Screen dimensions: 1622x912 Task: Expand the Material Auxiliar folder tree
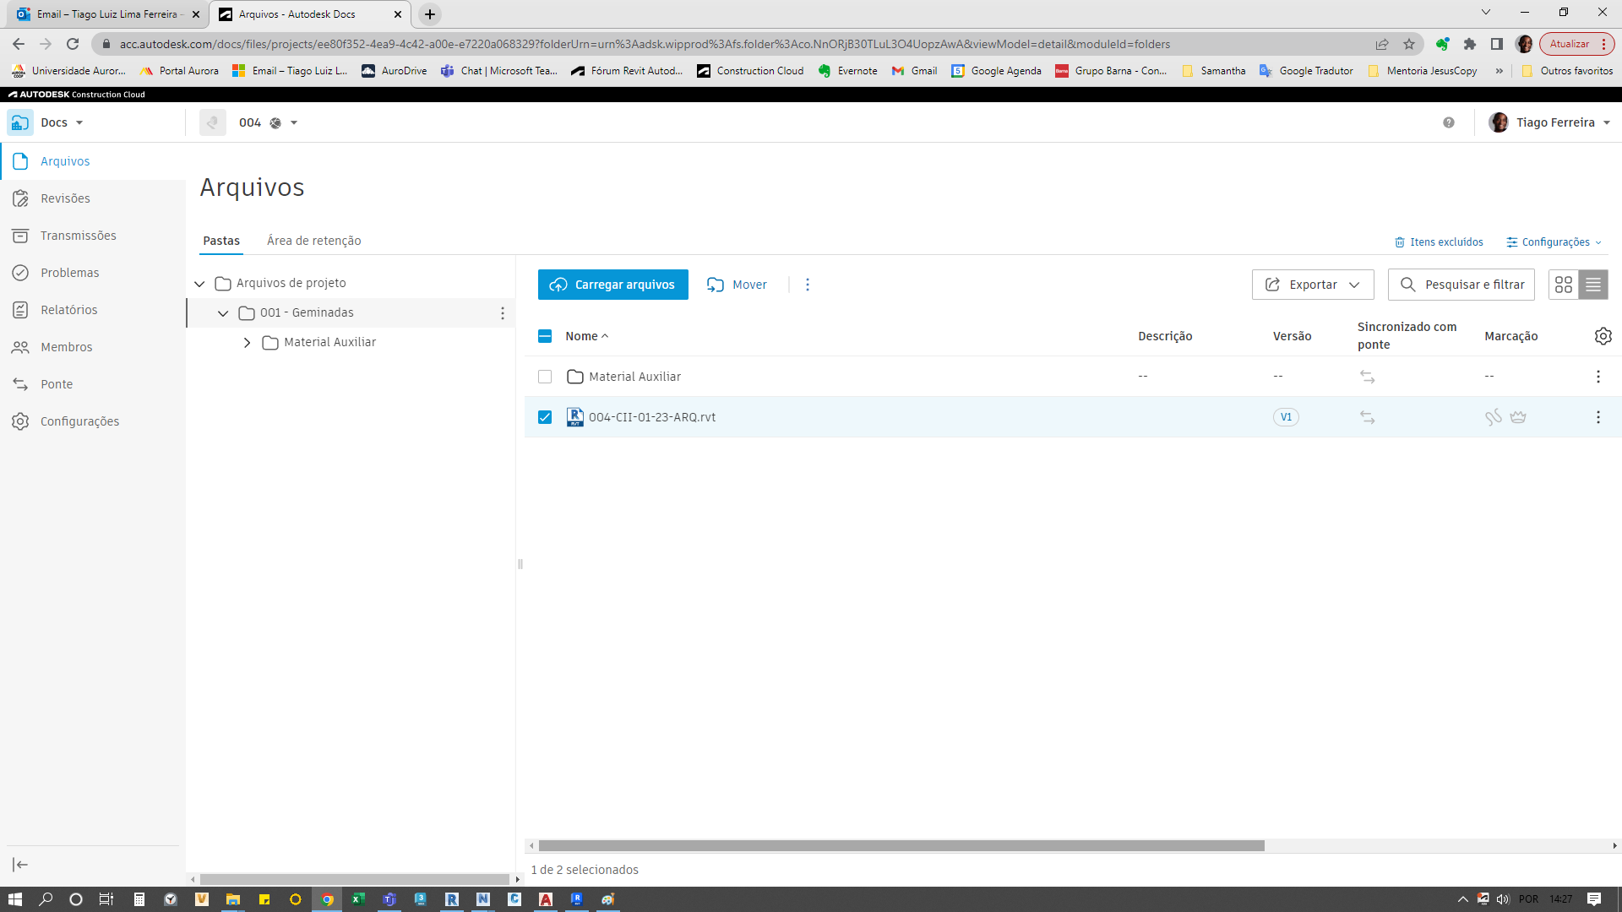point(248,342)
